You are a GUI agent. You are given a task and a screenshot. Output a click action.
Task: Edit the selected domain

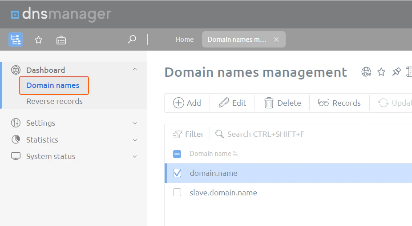click(x=232, y=103)
